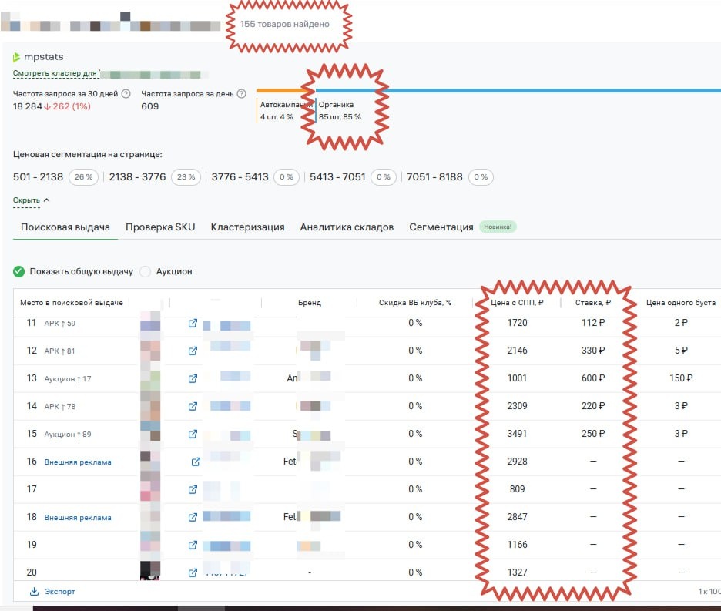Image resolution: width=721 pixels, height=611 pixels.
Task: Sort by Бренд column header
Action: tap(310, 303)
